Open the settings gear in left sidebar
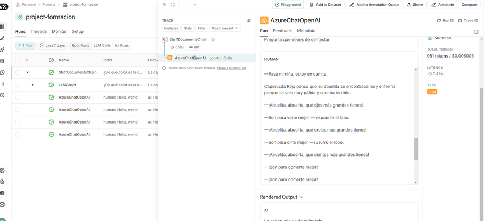The width and height of the screenshot is (484, 221). tap(3, 170)
